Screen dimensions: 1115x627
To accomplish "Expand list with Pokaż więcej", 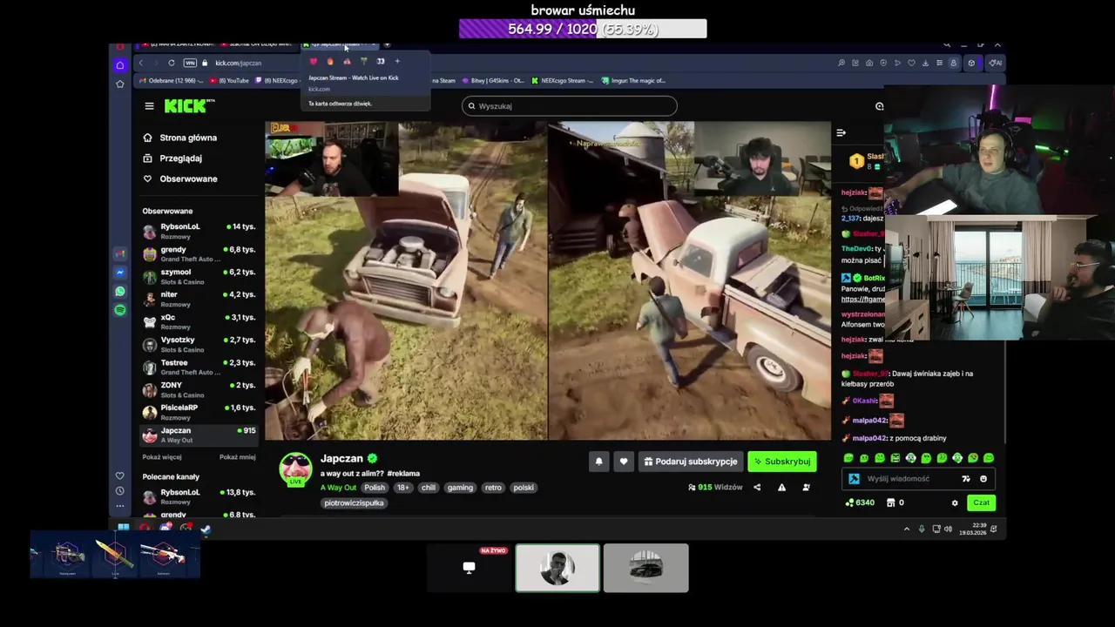I will tap(162, 457).
